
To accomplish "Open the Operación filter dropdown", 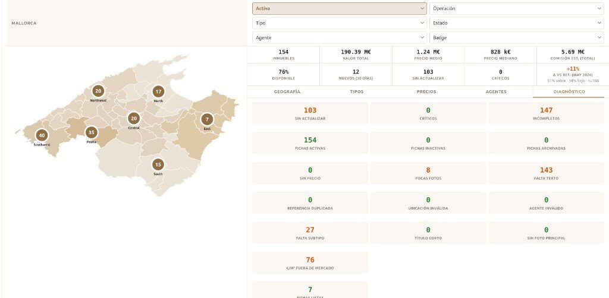I will [x=517, y=8].
